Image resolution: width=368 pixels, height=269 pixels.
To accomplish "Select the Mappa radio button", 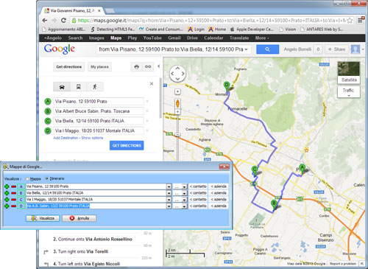I will coord(27,178).
